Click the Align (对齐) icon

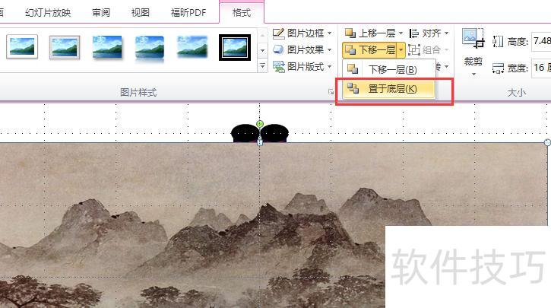[414, 33]
